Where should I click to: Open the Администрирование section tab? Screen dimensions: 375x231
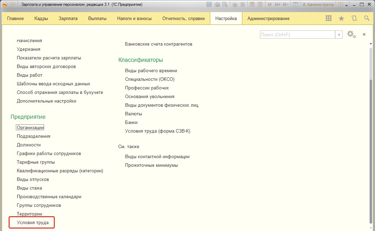[268, 18]
